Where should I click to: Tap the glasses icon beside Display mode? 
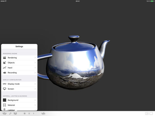pyautogui.click(x=4, y=84)
